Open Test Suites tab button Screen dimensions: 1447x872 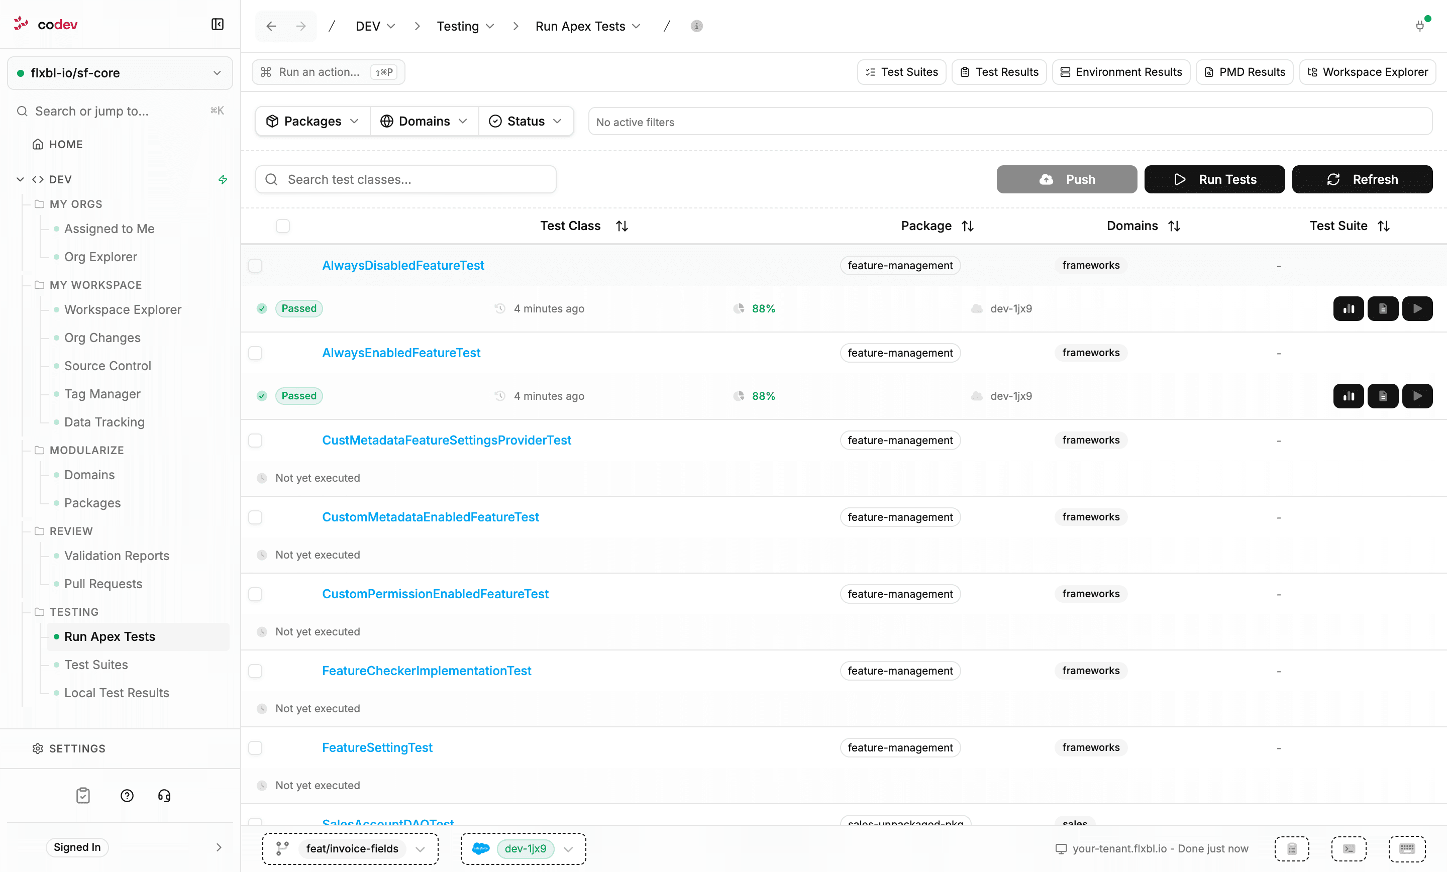[x=901, y=72]
